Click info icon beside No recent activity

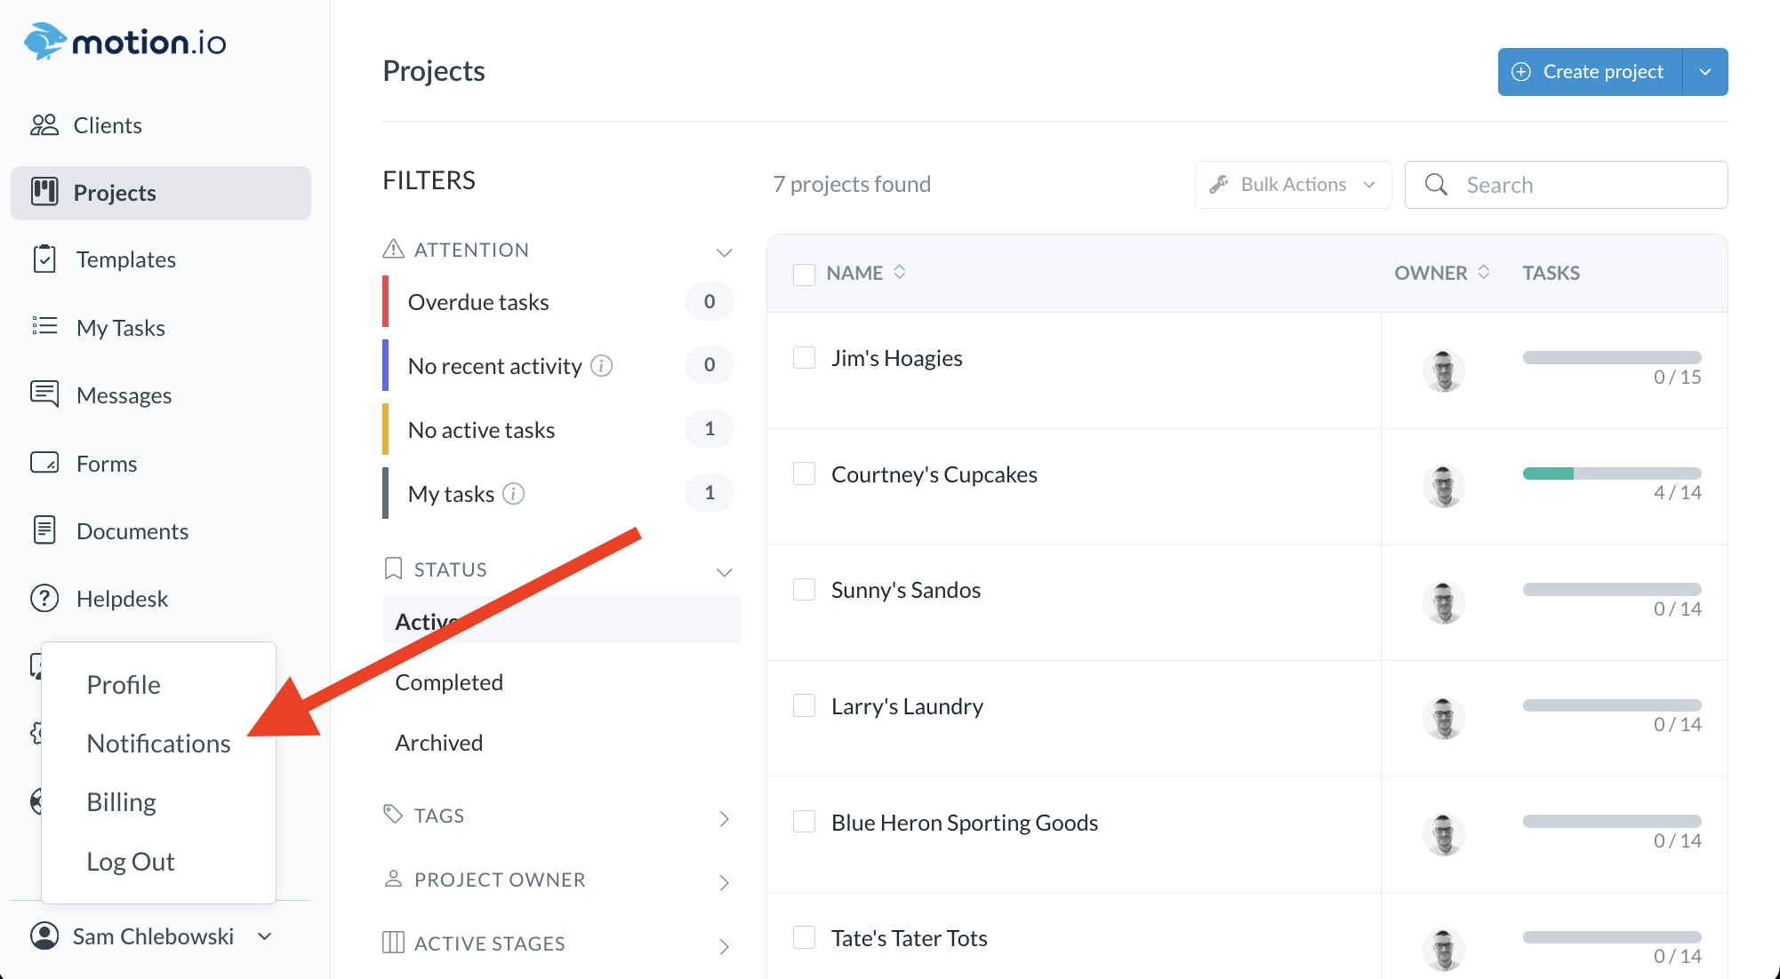(x=602, y=366)
